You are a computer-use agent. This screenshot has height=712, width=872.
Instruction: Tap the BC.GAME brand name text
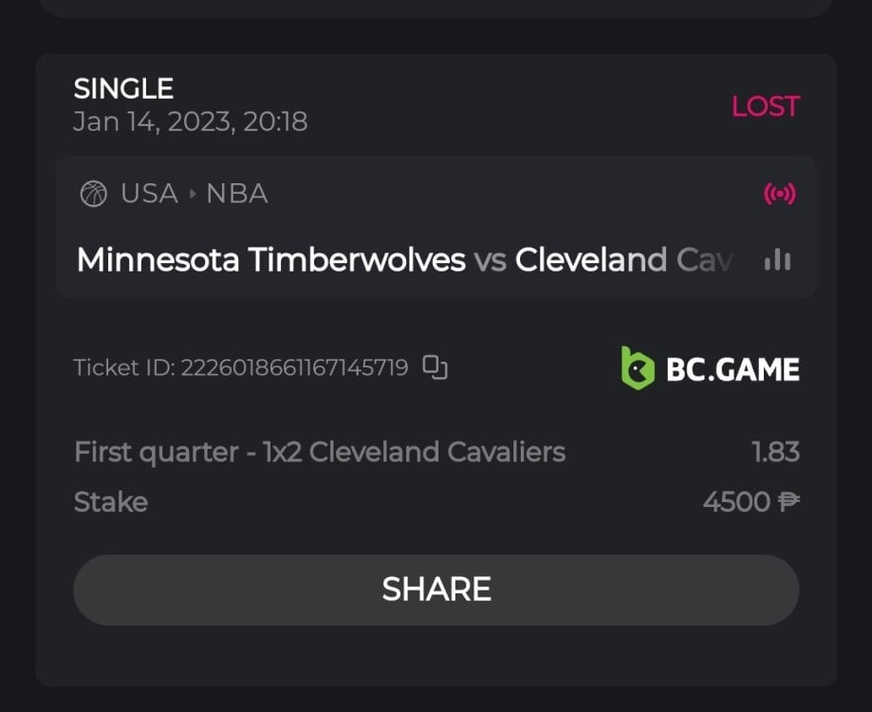pos(732,368)
